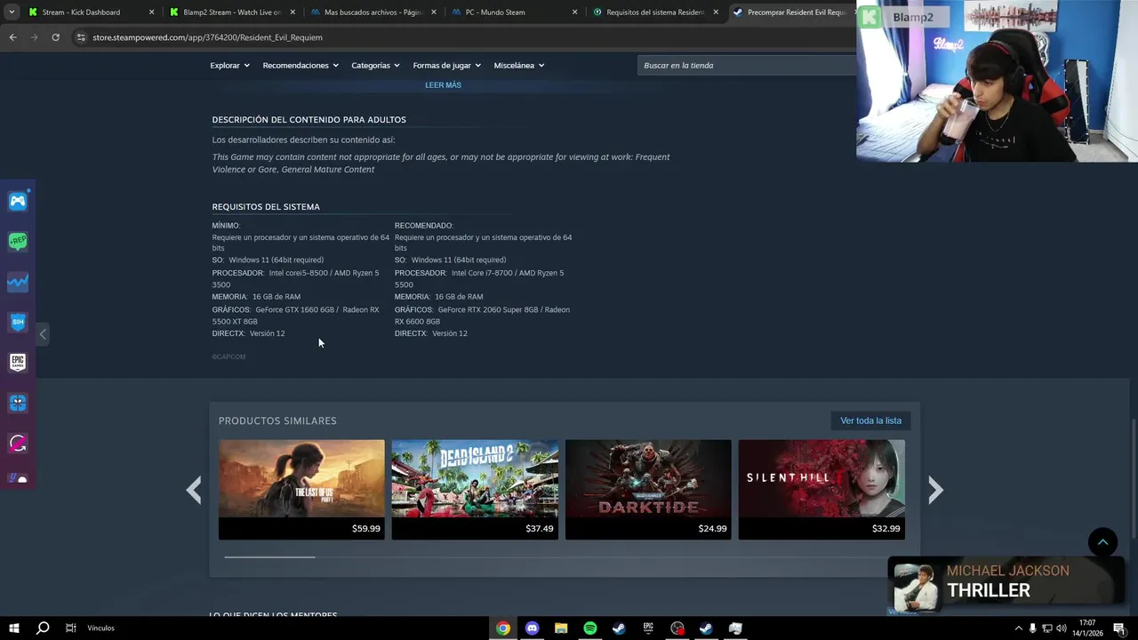Image resolution: width=1138 pixels, height=640 pixels.
Task: Close the PC - Mundo Steam tab
Action: tap(575, 12)
